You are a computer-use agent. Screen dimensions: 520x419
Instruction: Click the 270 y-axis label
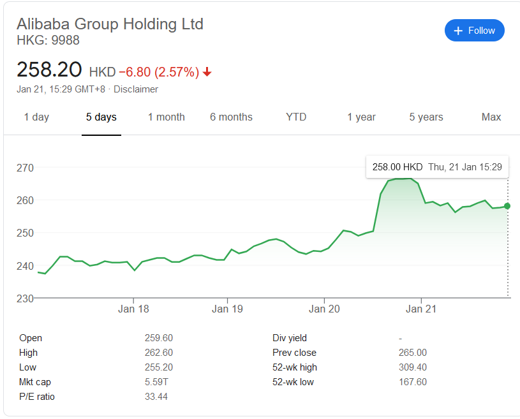click(x=26, y=168)
